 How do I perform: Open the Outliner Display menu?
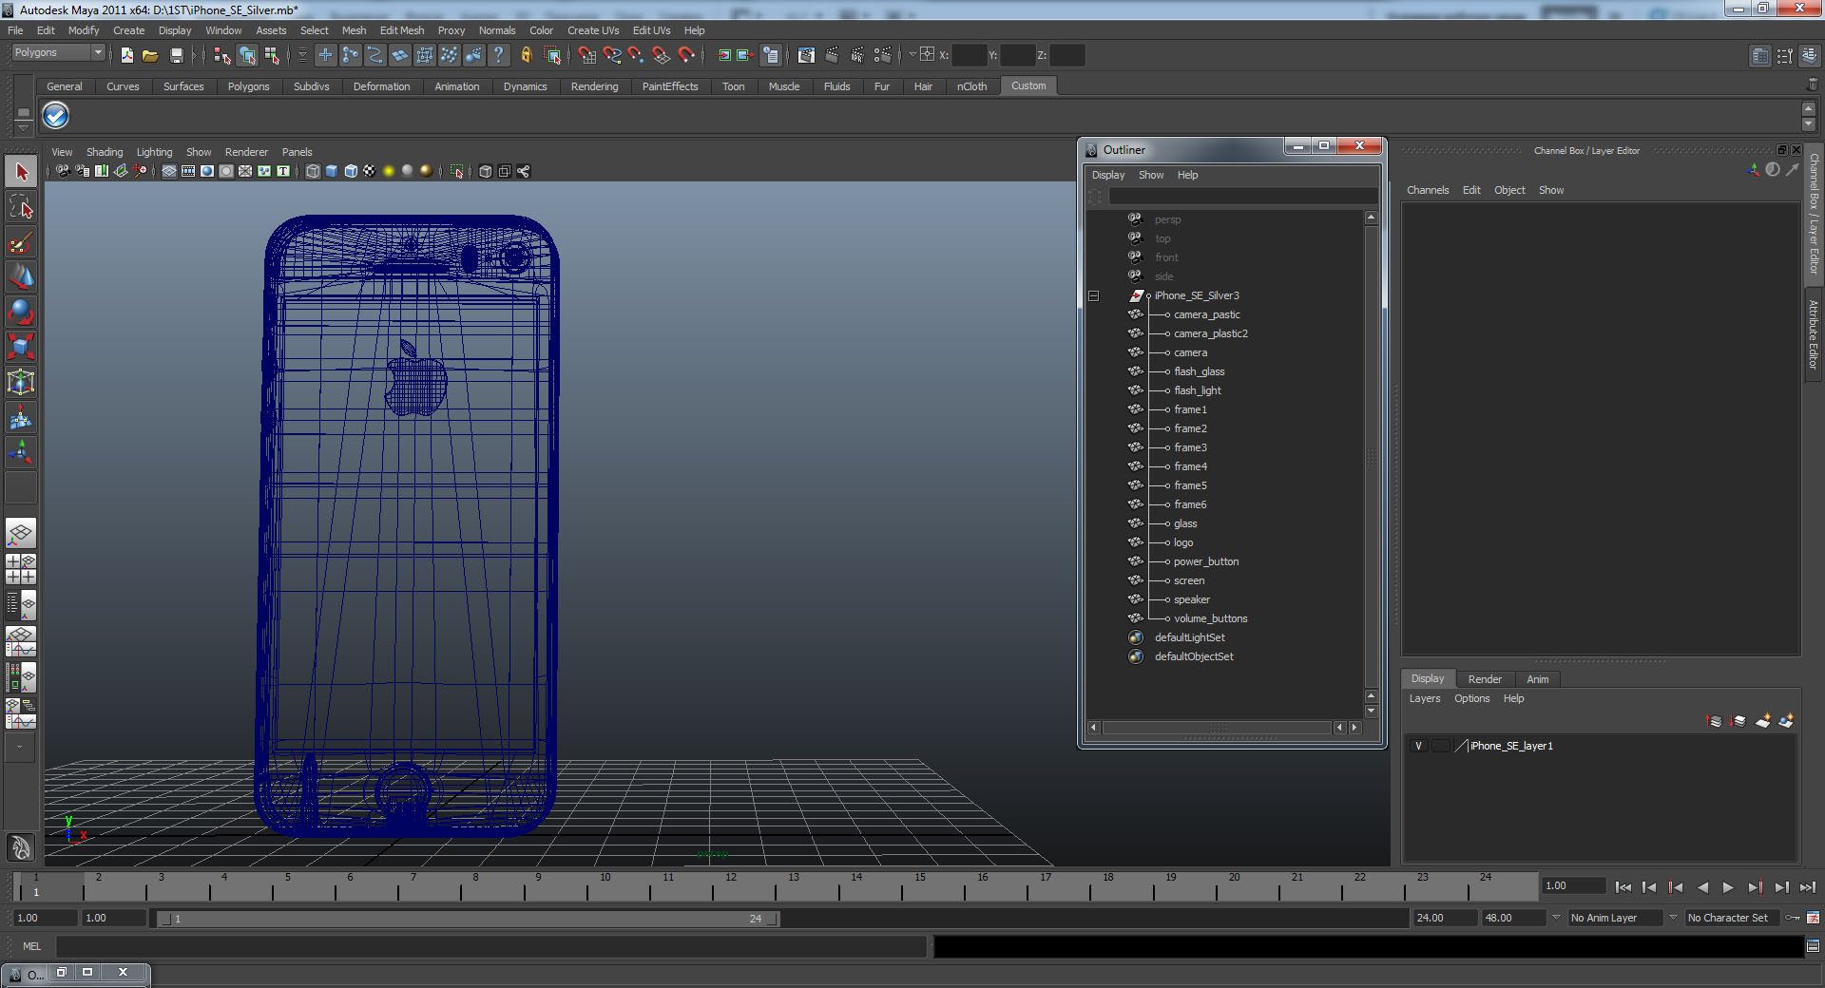pos(1107,175)
